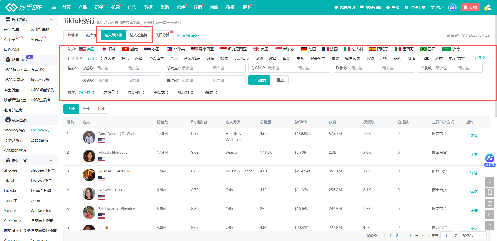
Task: Click the 搜索 search button
Action: click(x=259, y=80)
